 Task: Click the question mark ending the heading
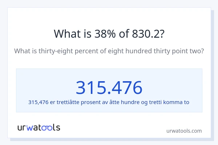pyautogui.click(x=162, y=34)
